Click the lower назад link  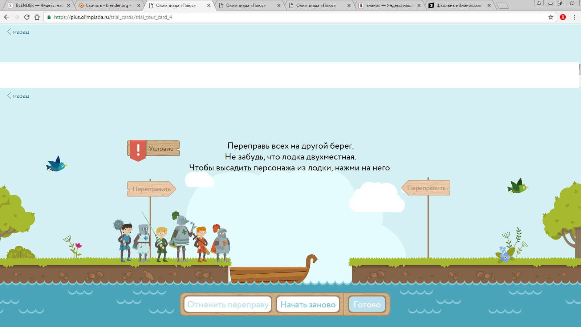[x=18, y=96]
